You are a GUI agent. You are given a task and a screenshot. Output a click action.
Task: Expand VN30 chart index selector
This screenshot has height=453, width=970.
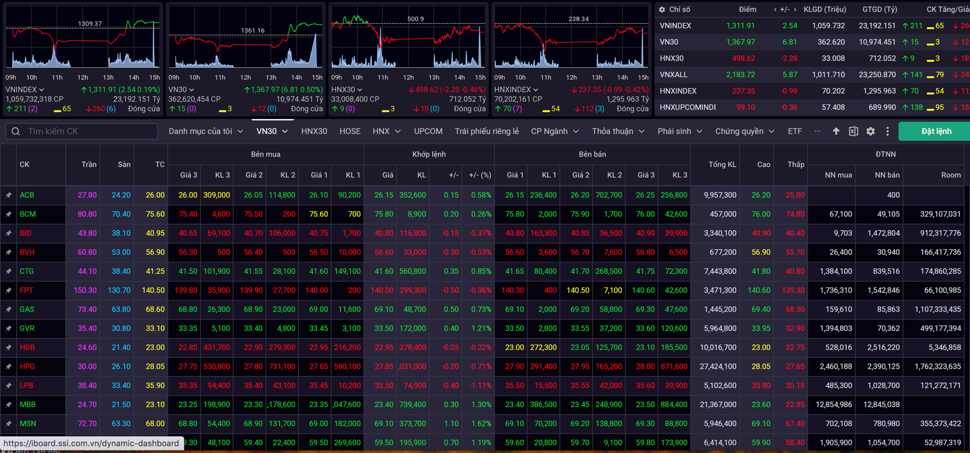point(191,90)
